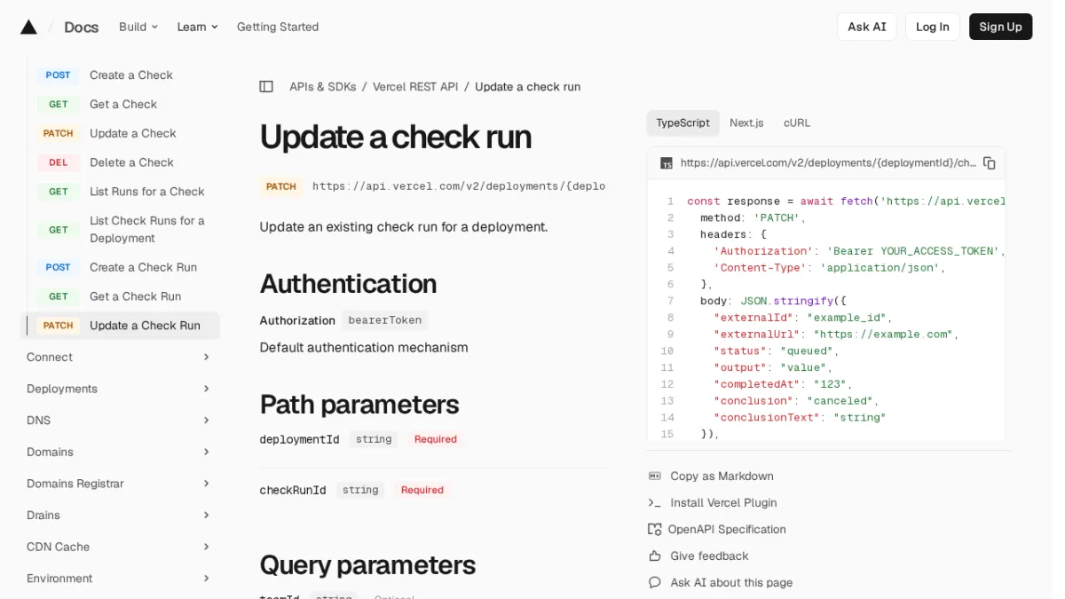
Task: Click the OpenAPI Specification icon
Action: point(655,530)
